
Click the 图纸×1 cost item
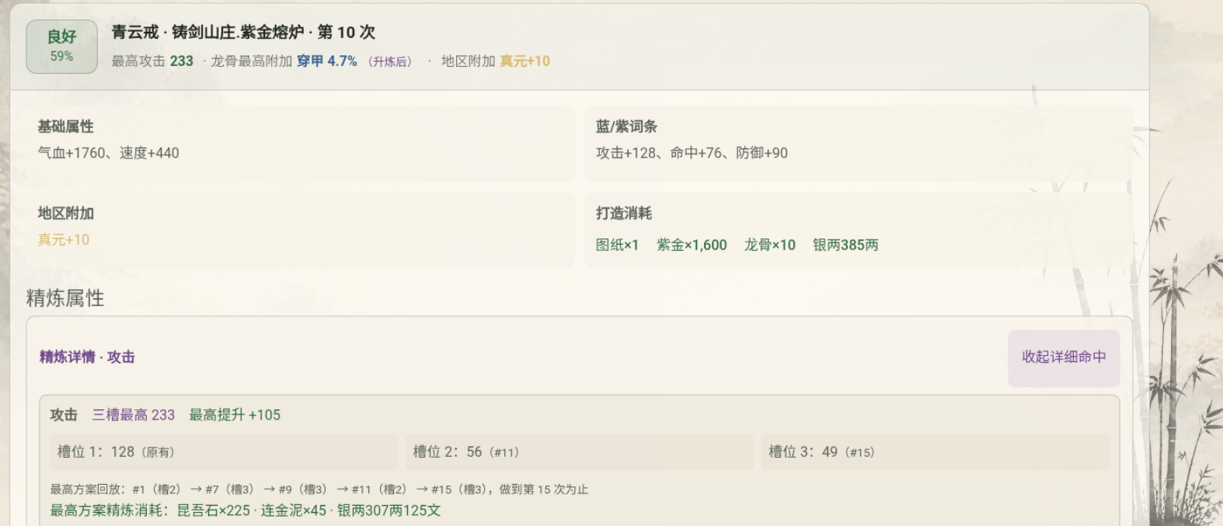pyautogui.click(x=617, y=245)
